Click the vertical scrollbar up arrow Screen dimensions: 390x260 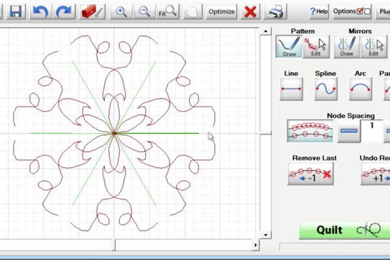(x=266, y=31)
